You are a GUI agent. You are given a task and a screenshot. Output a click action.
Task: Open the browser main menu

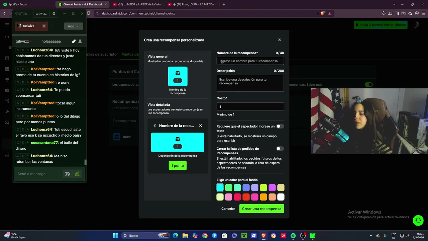point(423,13)
